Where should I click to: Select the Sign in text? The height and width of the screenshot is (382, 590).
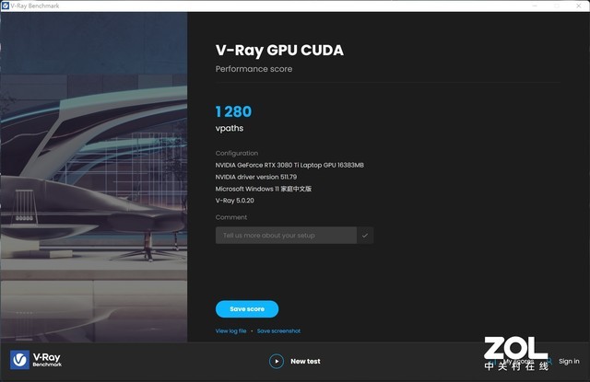coord(569,362)
